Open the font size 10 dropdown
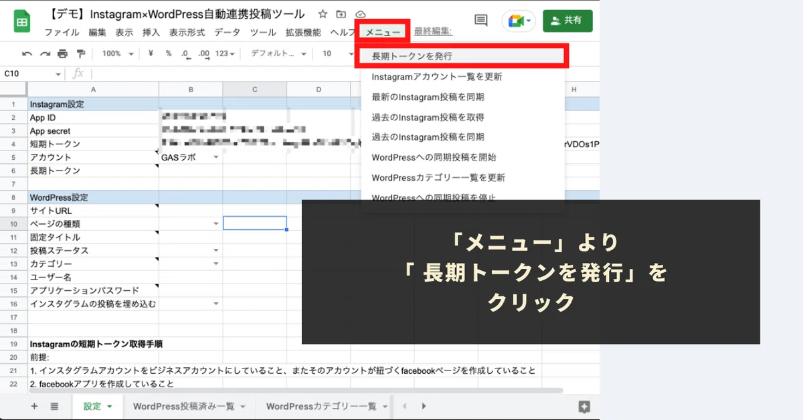Screen dimensions: 803x420 click(337, 54)
